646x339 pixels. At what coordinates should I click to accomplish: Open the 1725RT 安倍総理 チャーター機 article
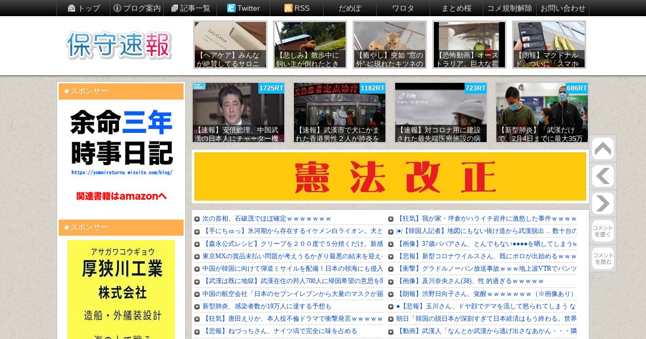(x=238, y=112)
